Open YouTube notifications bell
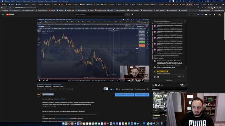This screenshot has width=225, height=126. click(x=214, y=14)
